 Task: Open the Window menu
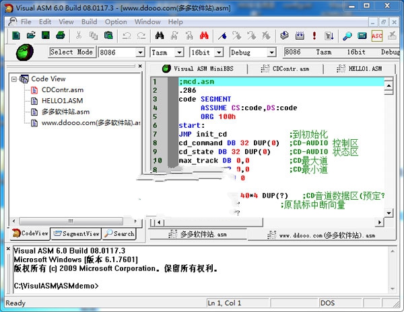[147, 22]
